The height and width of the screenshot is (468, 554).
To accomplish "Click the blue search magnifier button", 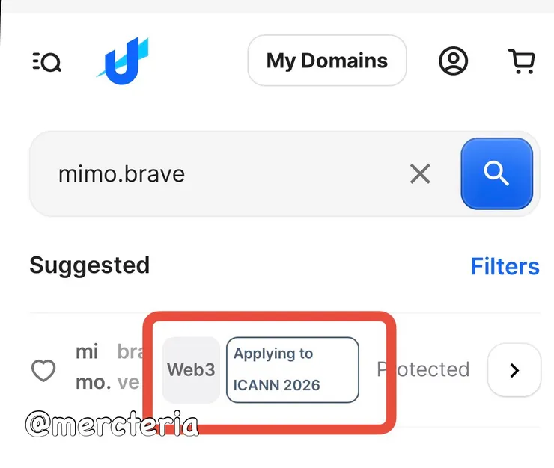I will coord(496,173).
